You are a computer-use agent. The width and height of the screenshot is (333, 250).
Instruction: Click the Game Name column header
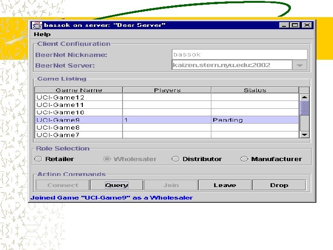coord(79,90)
